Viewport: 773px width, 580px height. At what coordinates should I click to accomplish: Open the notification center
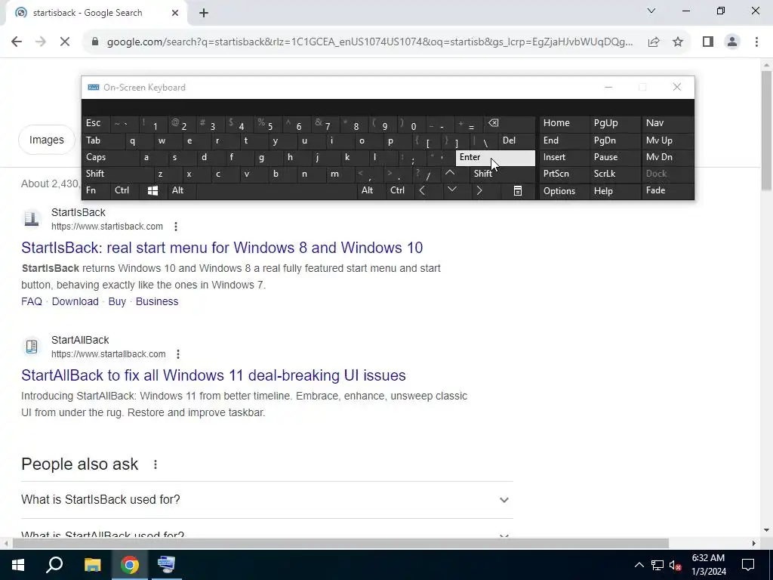tap(748, 565)
